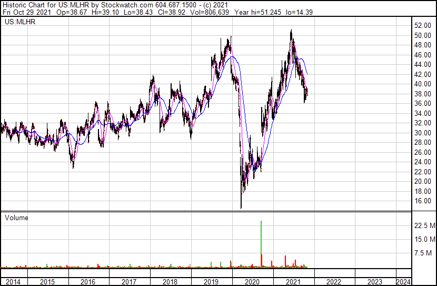Click the 48.00 price axis value
Image resolution: width=437 pixels, height=286 pixels.
point(423,45)
